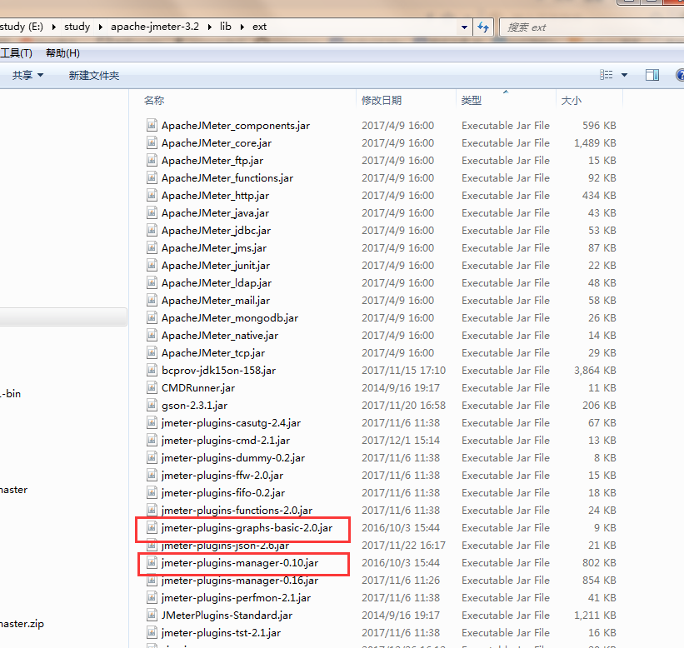Click 新建文件夹 button
Viewport: 684px width, 648px height.
point(94,76)
